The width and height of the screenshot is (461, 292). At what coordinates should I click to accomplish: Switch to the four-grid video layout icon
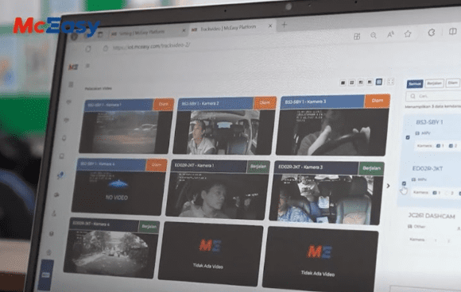click(351, 83)
